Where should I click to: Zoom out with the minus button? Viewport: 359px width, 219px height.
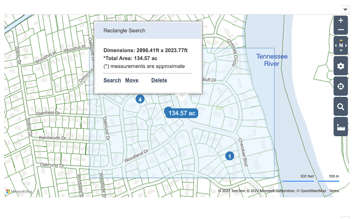[340, 30]
